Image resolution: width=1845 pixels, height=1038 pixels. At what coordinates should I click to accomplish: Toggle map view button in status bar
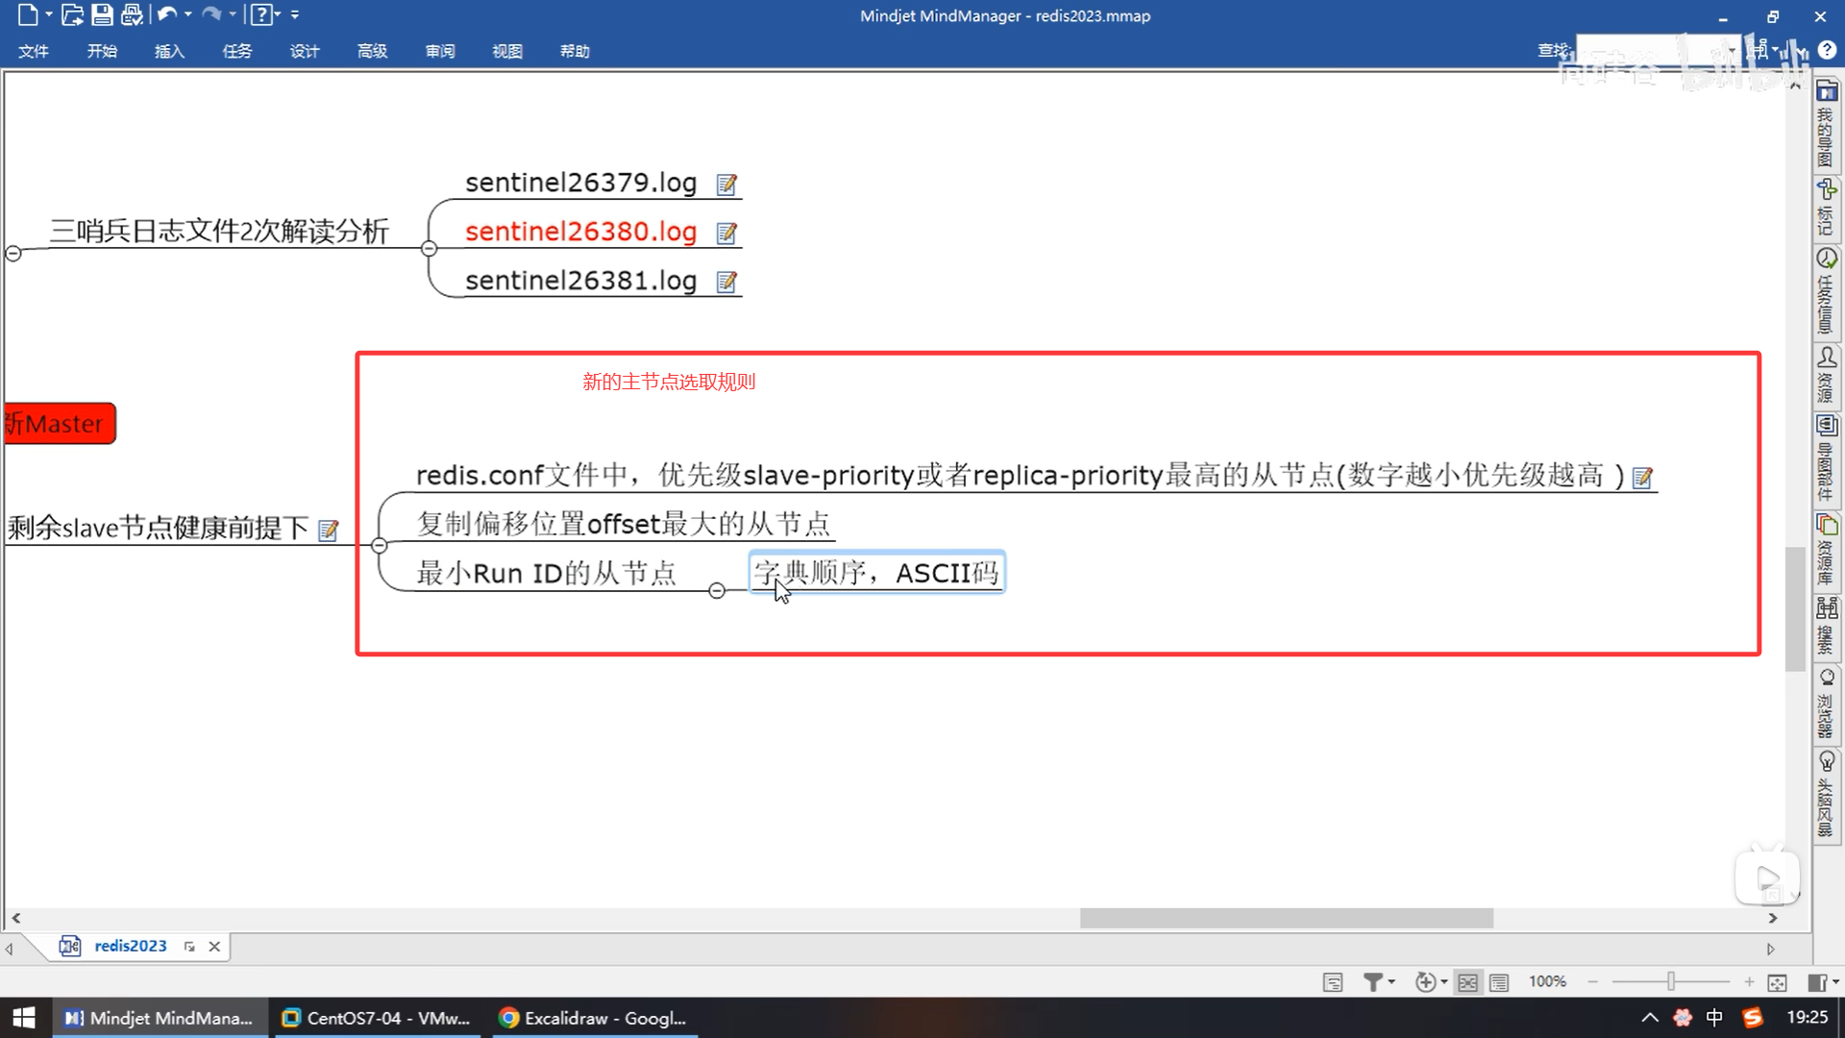pyautogui.click(x=1467, y=982)
